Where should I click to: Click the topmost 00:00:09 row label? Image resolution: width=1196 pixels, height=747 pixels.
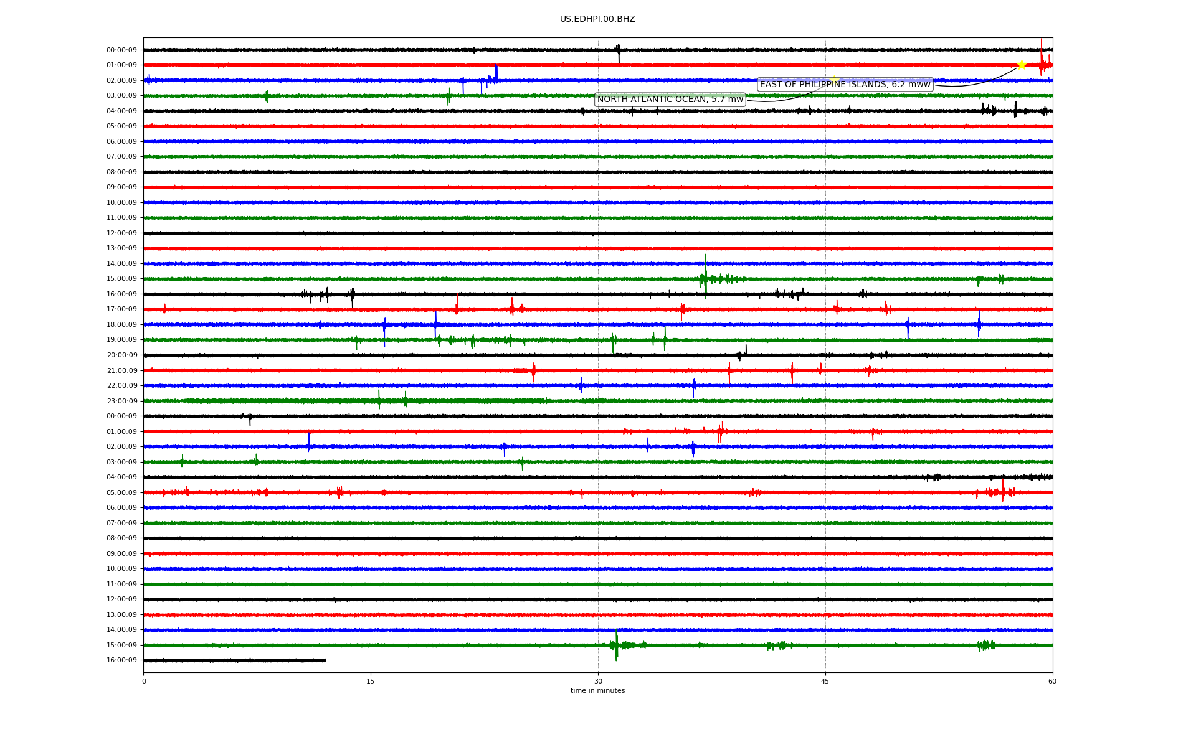[121, 50]
